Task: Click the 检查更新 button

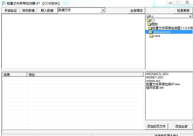Action: [183, 11]
